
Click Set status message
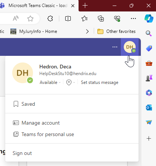100,82
